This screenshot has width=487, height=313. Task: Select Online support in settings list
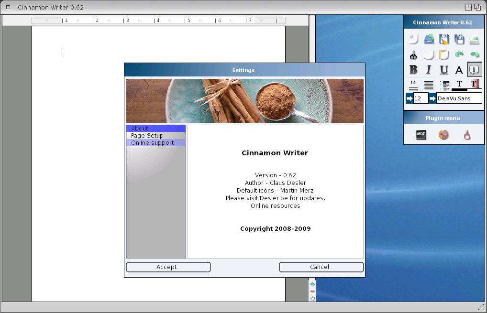[x=153, y=143]
